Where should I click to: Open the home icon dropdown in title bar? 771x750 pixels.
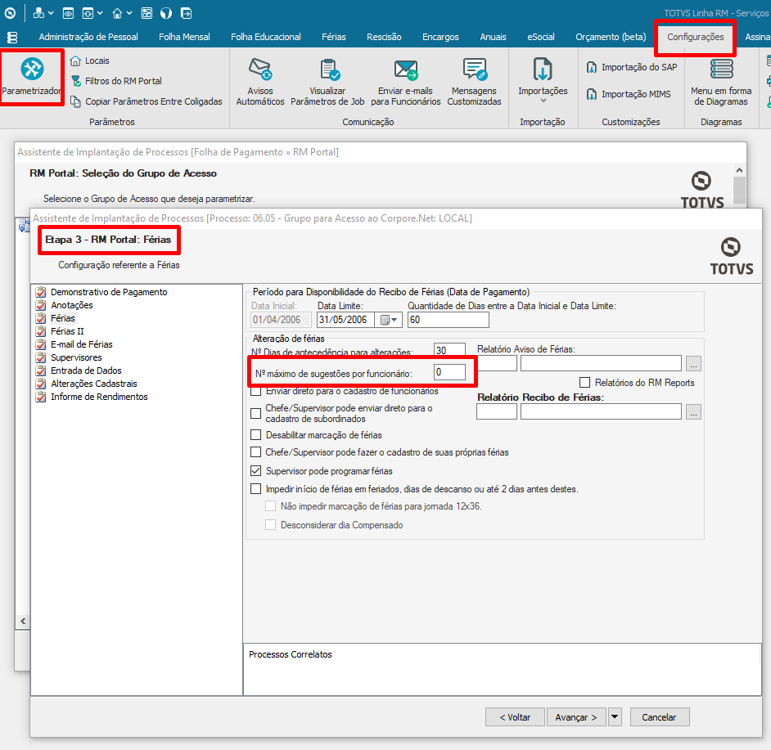pos(128,13)
